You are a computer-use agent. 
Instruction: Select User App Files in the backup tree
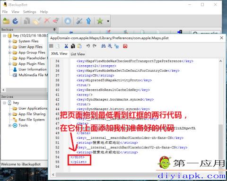click(30, 47)
